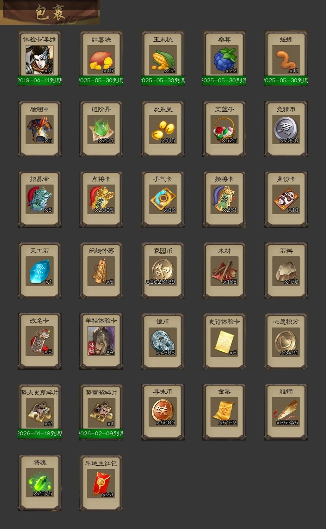Select the 点将卡 item with x2905
The width and height of the screenshot is (326, 529).
coord(101,199)
